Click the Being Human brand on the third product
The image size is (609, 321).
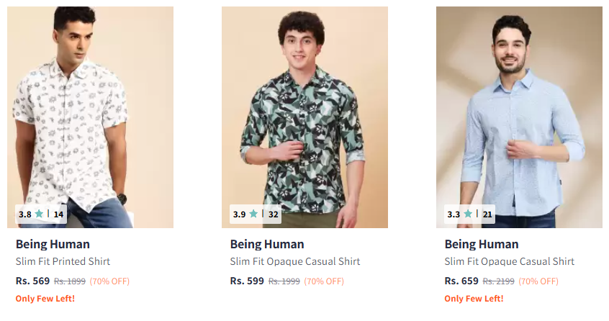point(482,244)
